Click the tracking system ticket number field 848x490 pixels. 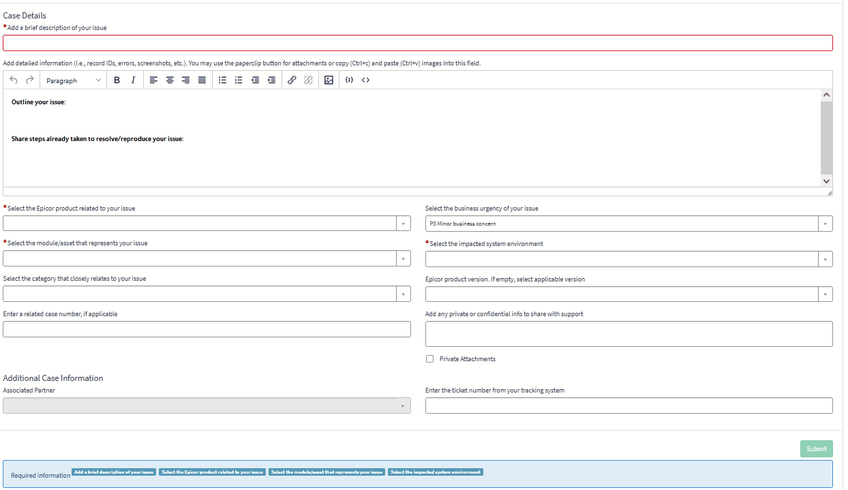tap(629, 405)
